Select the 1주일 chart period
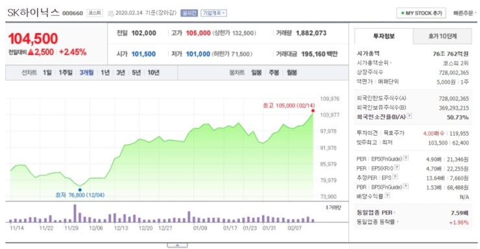Image resolution: width=480 pixels, height=249 pixels. [x=66, y=73]
